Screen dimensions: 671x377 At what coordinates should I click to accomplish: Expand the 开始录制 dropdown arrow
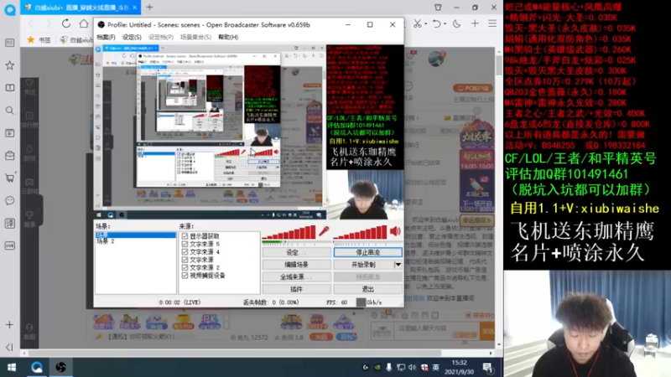pyautogui.click(x=398, y=265)
